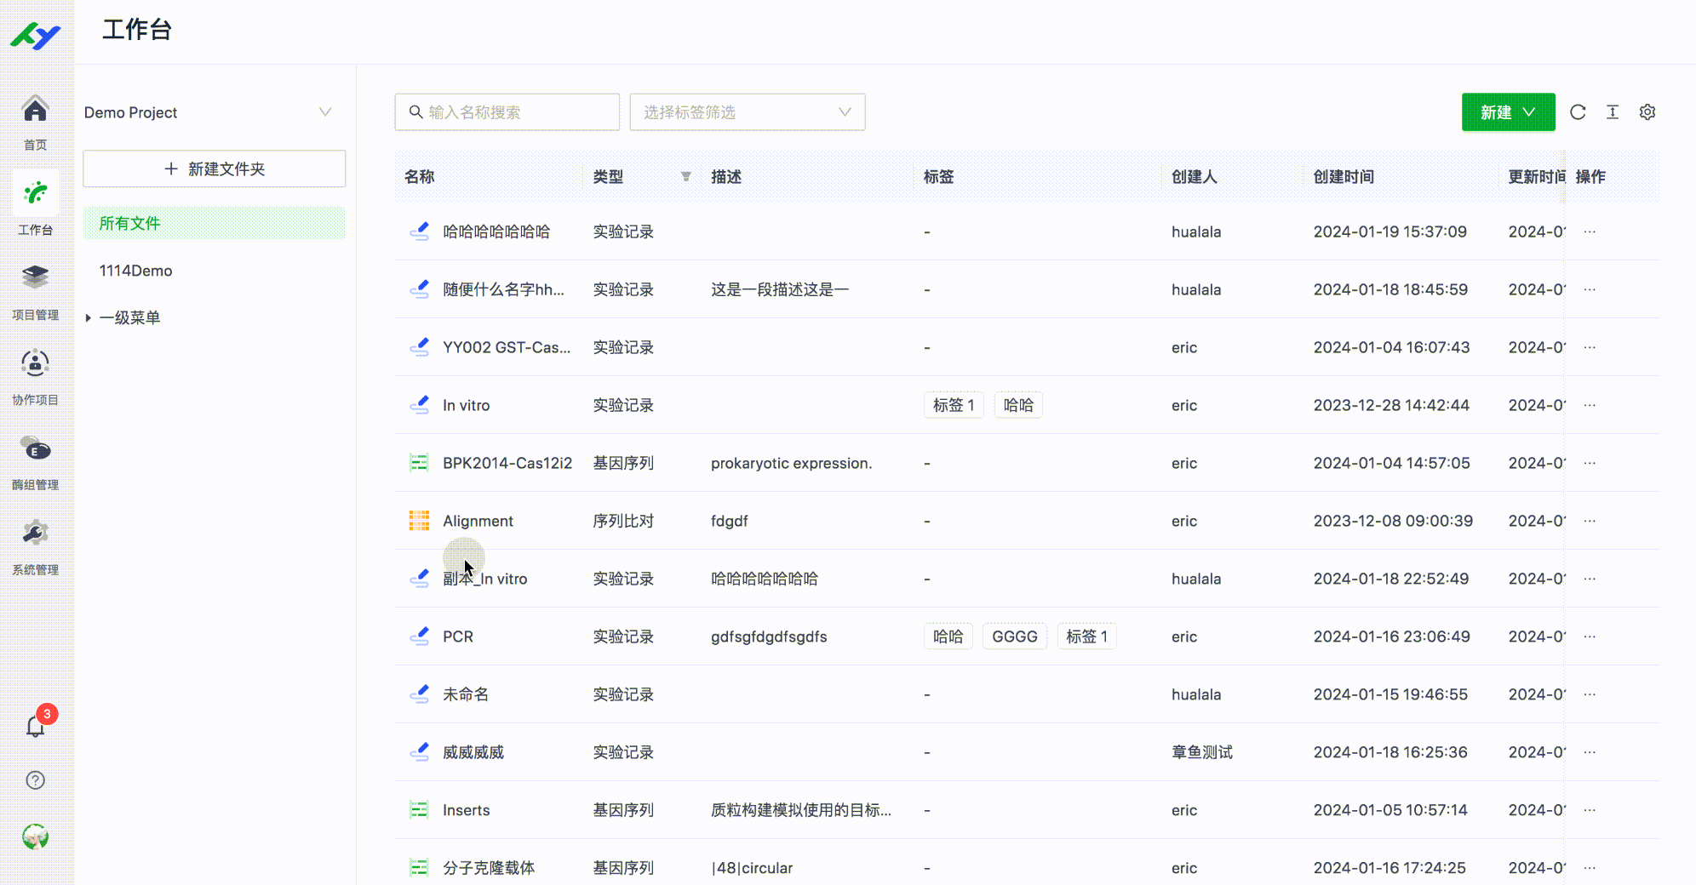Click the green 新建 create button
1696x885 pixels.
(x=1507, y=111)
